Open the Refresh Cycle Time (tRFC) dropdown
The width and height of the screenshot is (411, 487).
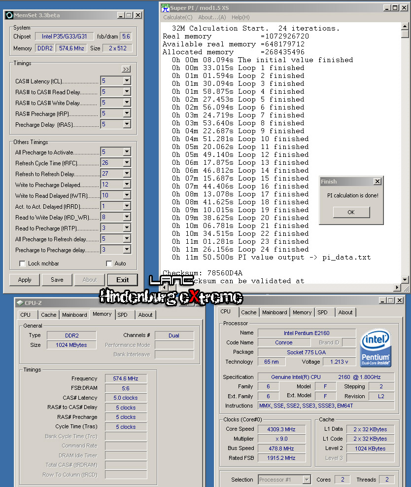pos(127,163)
